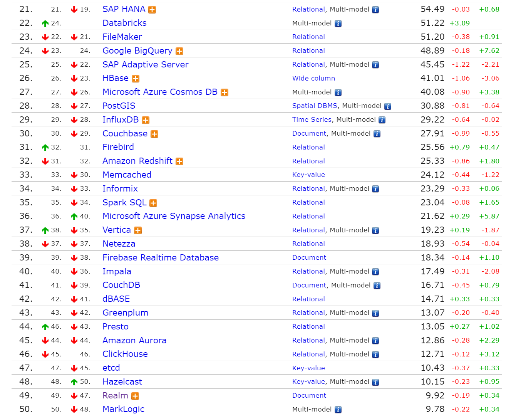Click the info icon in the Hazelcast row
Viewport: 506px width, 415px height.
tap(375, 382)
